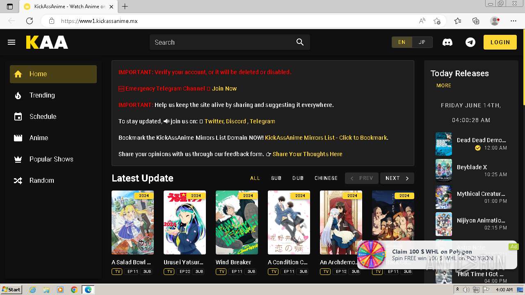Switch language to JP

pos(422,42)
